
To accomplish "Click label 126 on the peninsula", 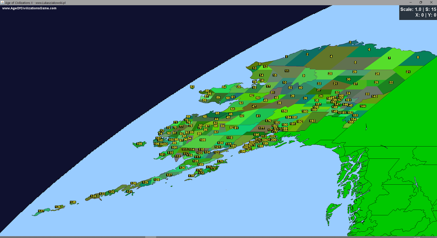I will pos(182,168).
